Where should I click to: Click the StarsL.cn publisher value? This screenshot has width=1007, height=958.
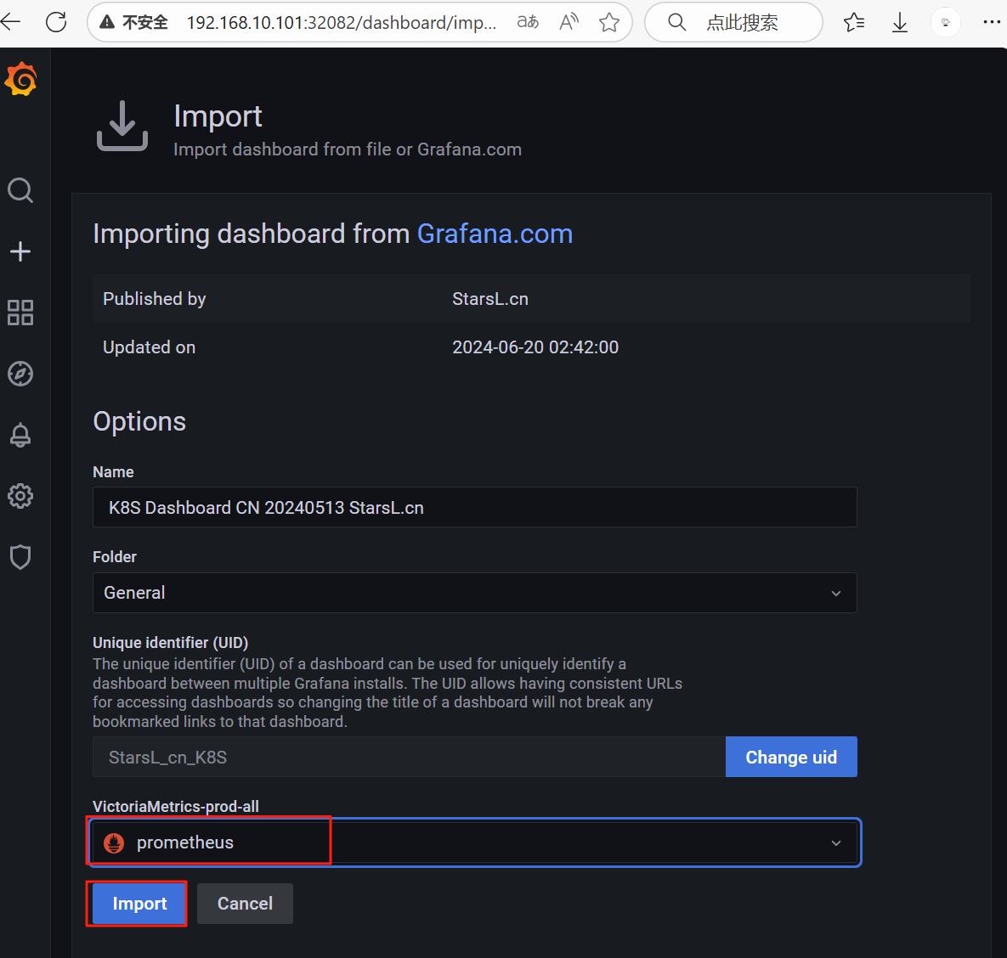(x=490, y=299)
